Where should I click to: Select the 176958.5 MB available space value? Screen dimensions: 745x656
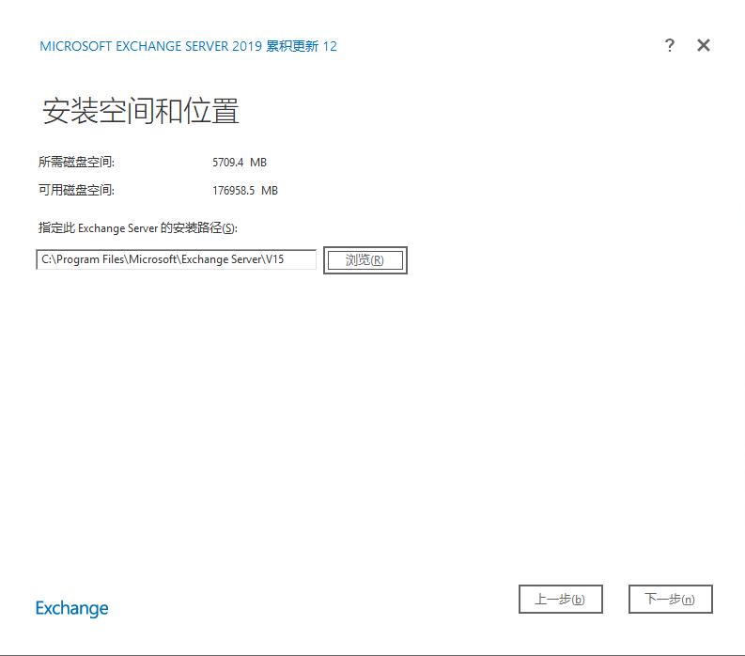point(245,191)
